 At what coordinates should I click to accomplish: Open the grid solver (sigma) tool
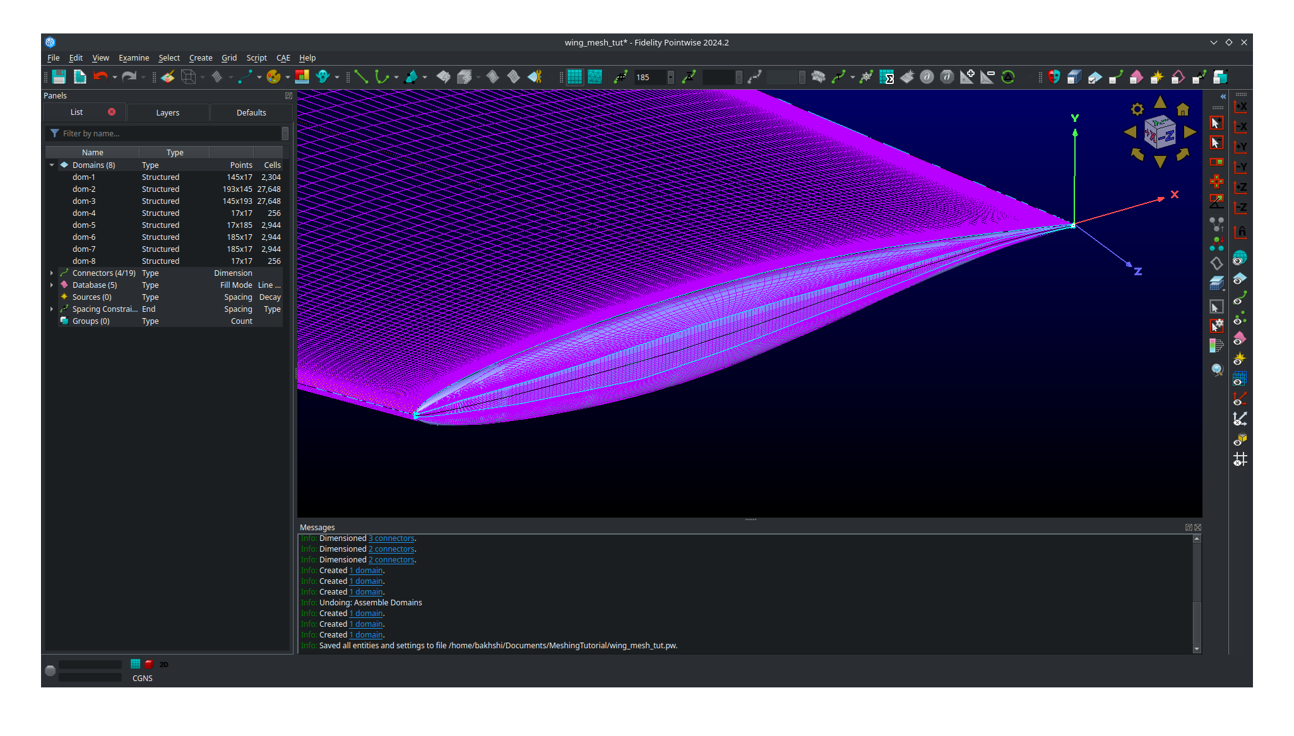tap(886, 77)
